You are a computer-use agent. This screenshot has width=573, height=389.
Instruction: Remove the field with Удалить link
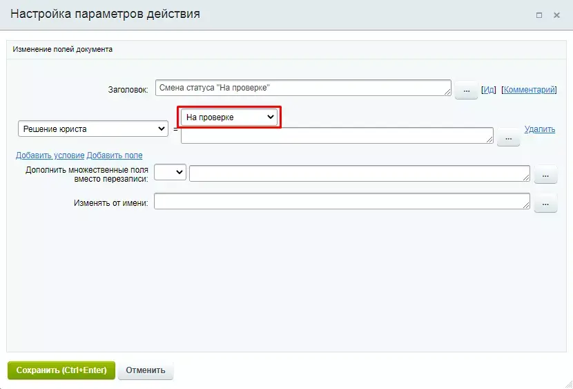[540, 129]
